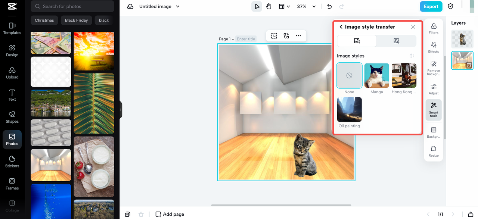Click Add page button
This screenshot has height=219, width=478.
(x=170, y=214)
